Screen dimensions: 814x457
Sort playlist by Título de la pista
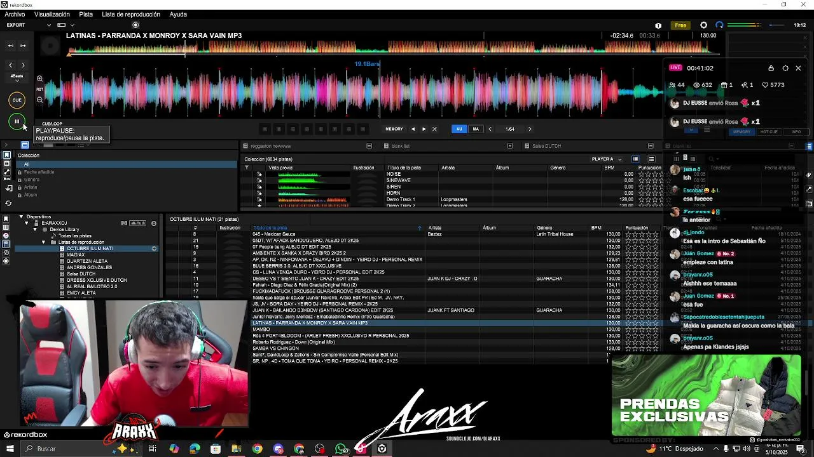coord(270,228)
